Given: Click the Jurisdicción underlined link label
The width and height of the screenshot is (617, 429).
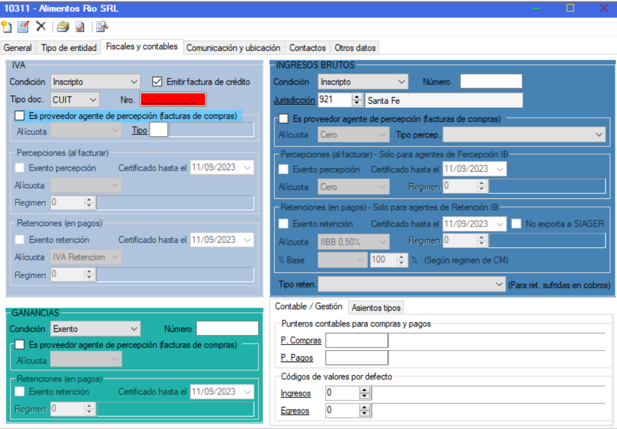Looking at the screenshot, I should click(295, 100).
